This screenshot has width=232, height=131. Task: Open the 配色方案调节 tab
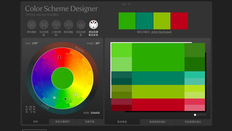tap(62, 122)
